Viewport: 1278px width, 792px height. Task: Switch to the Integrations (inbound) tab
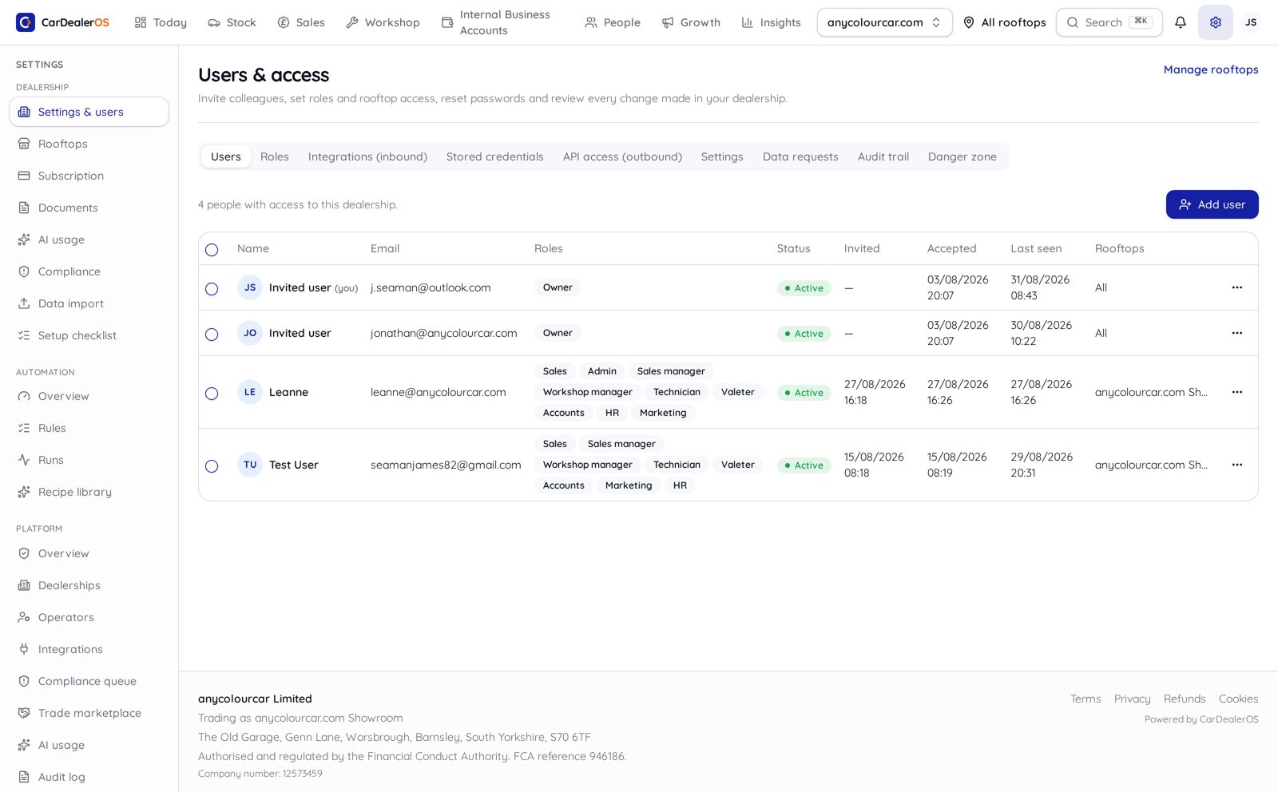[x=367, y=156]
